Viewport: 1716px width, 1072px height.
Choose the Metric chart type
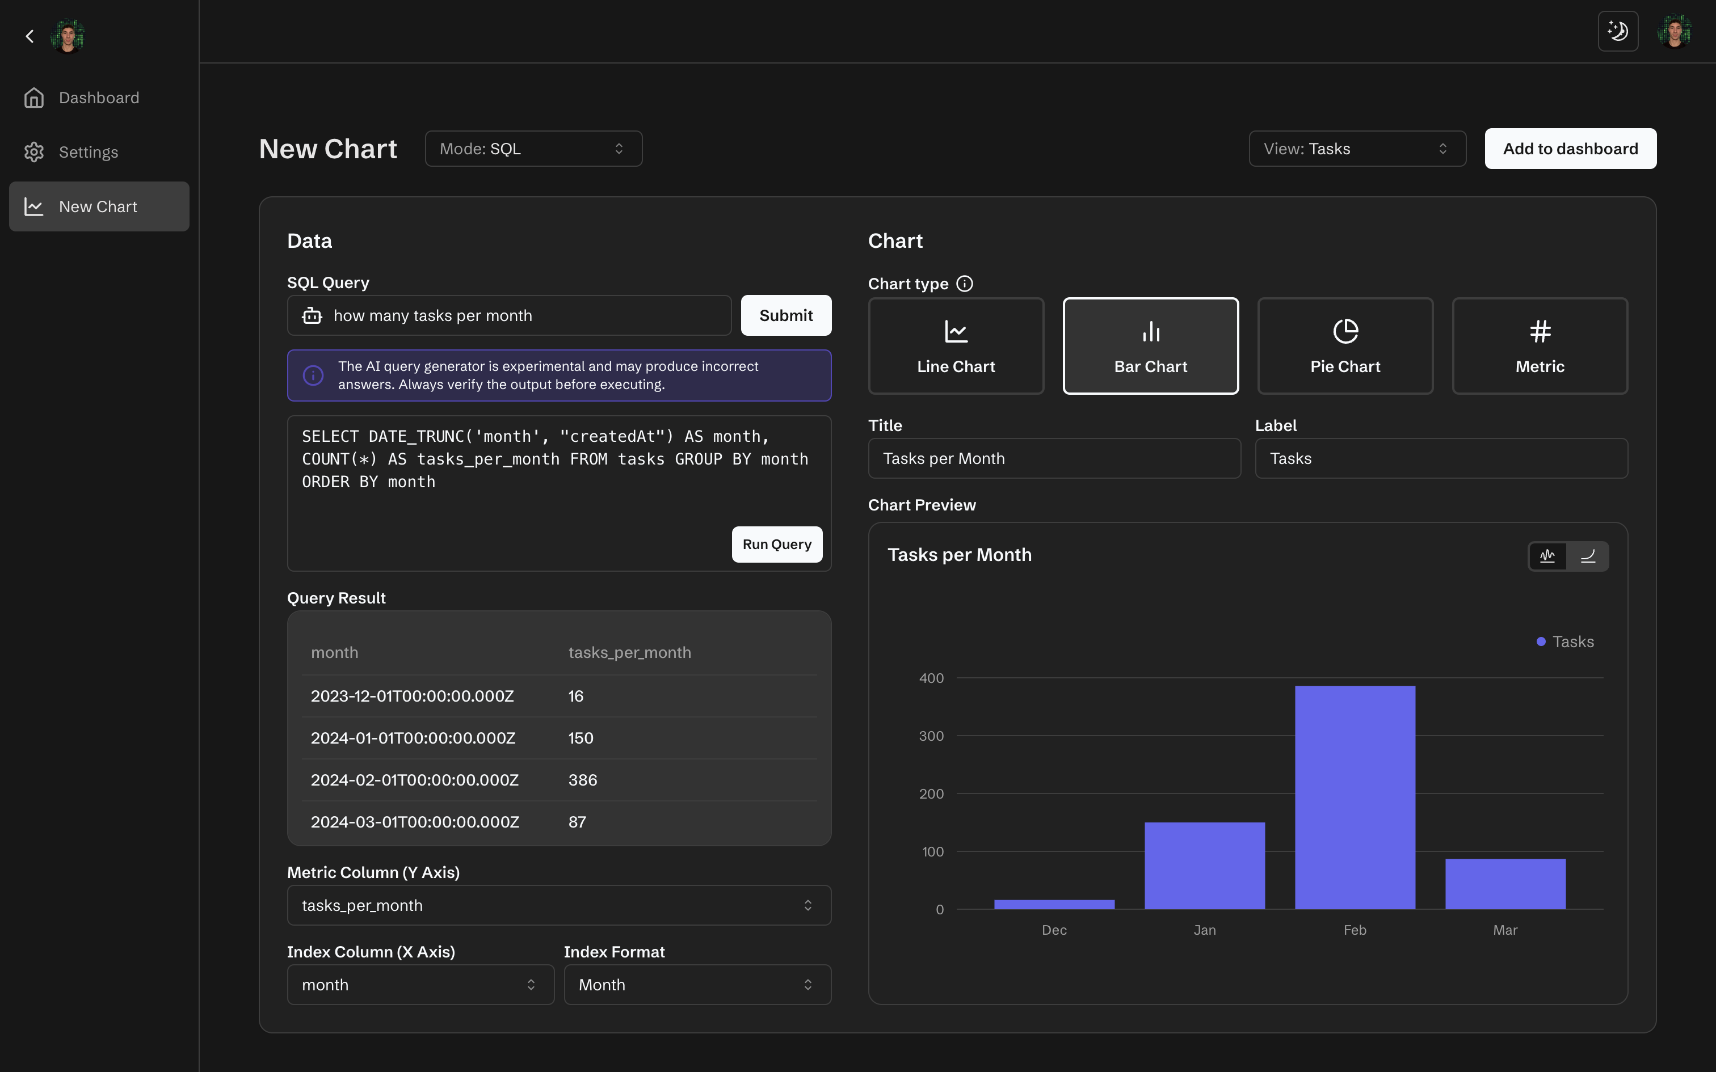point(1540,346)
